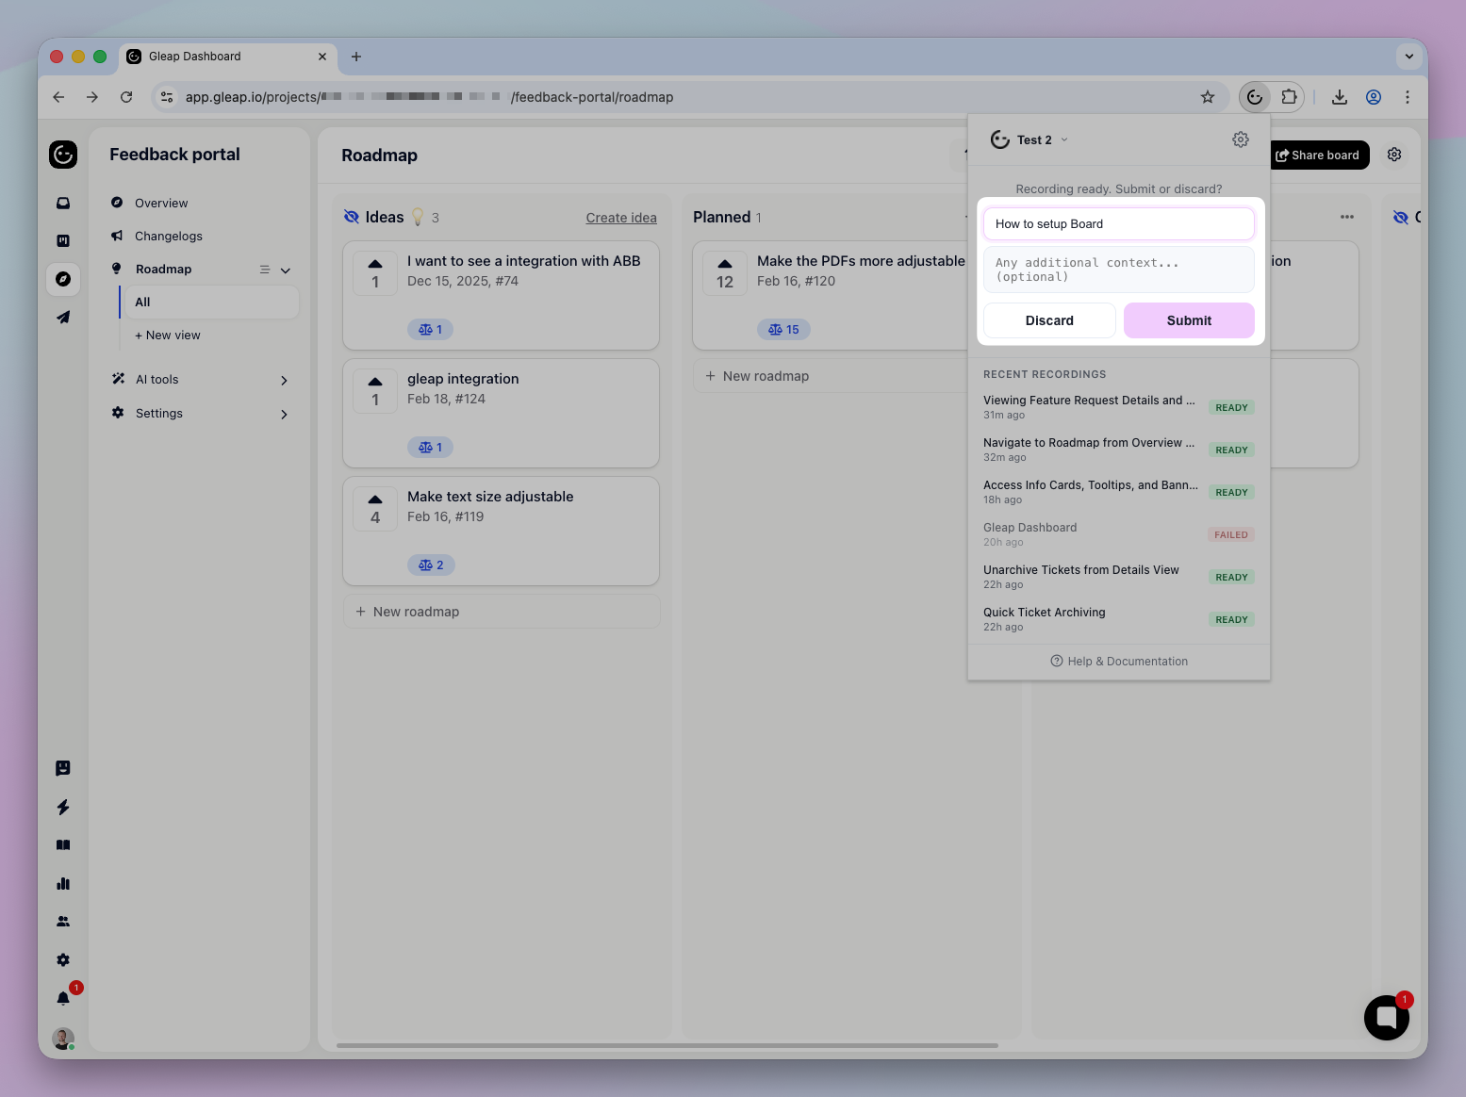Open the paper plane outreach icon

[63, 318]
